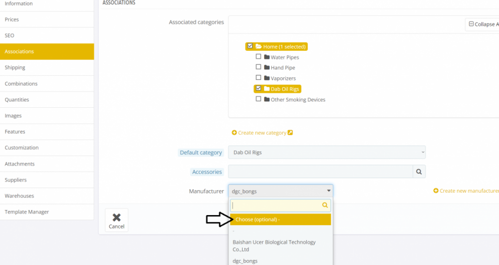Select Baishan Ucer Biological Technology Co.,Ltd
This screenshot has height=265, width=499.
coord(280,246)
